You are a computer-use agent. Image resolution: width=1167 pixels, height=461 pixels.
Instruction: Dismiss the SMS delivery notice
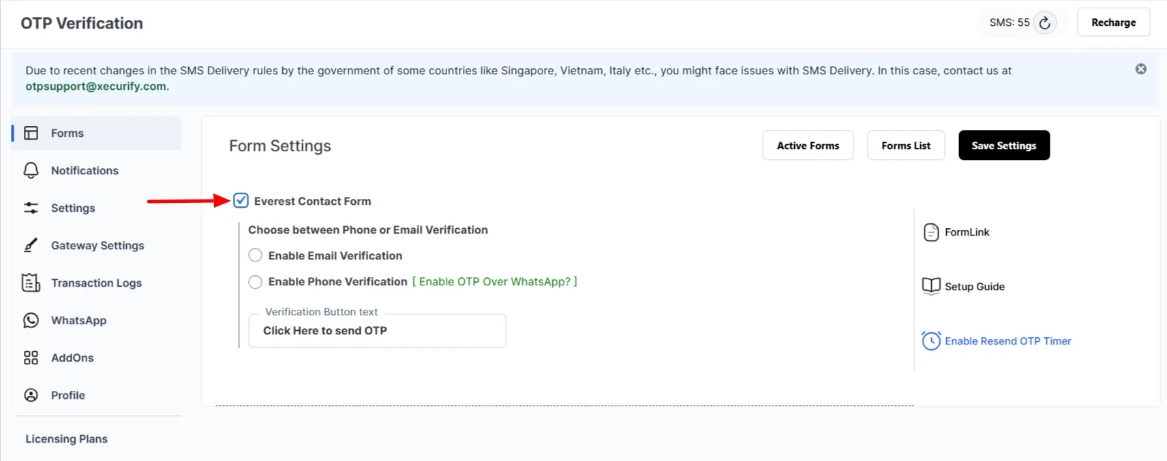point(1140,68)
